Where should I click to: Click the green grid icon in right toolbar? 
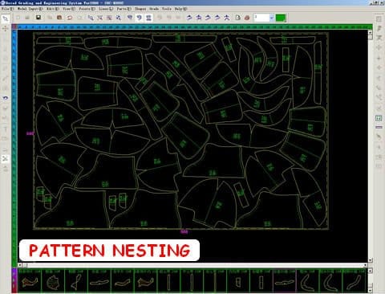379,118
